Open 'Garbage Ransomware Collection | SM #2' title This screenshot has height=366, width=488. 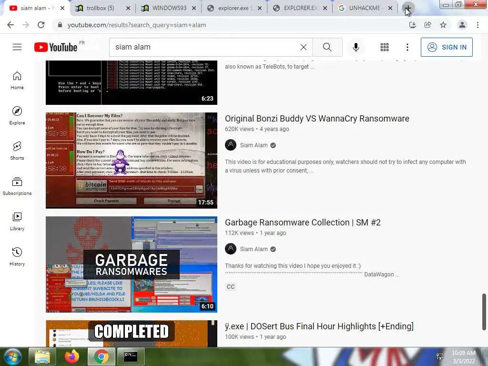[303, 223]
